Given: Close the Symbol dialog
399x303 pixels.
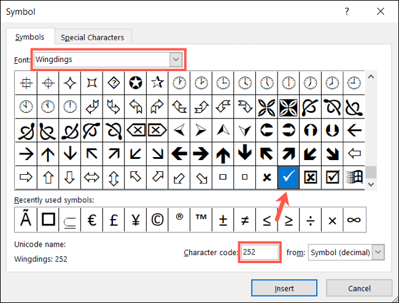Looking at the screenshot, I should point(381,11).
